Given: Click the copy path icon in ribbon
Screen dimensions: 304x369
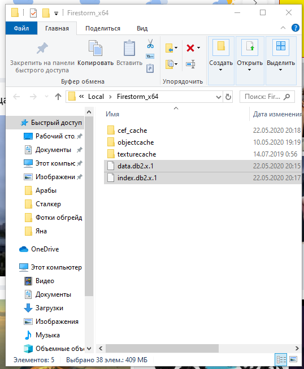Looking at the screenshot, I should (x=150, y=57).
